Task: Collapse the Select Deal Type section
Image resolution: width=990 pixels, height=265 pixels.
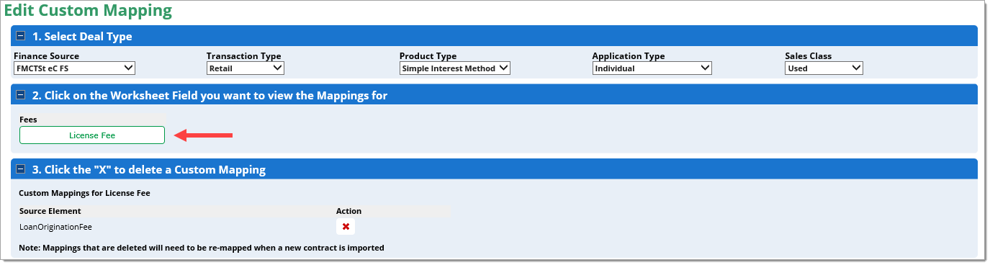Action: click(x=22, y=37)
